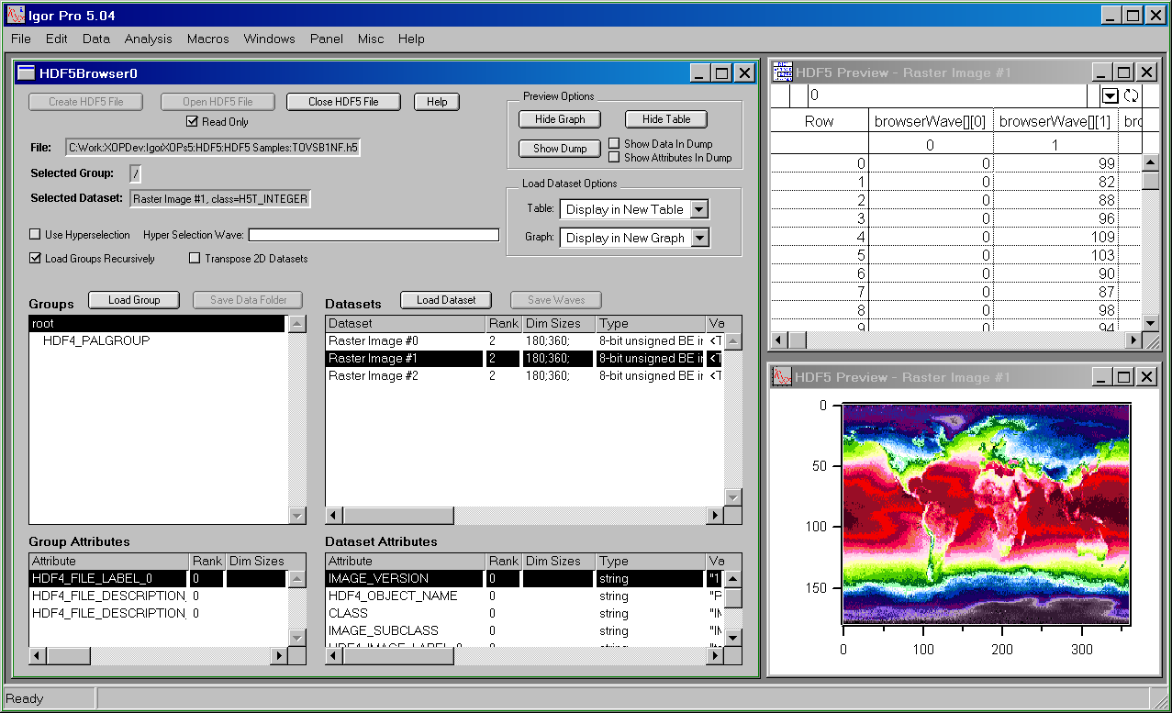Click the Load Group button
Viewport: 1172px width, 713px height.
pyautogui.click(x=134, y=300)
